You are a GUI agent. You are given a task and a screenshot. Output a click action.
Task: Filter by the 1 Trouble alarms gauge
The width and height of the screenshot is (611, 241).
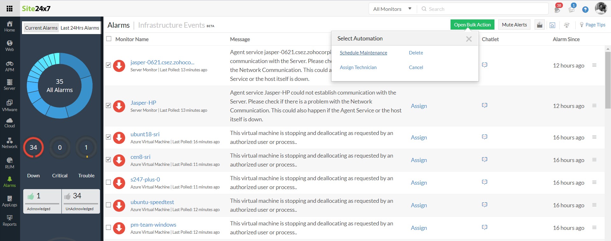(x=86, y=147)
